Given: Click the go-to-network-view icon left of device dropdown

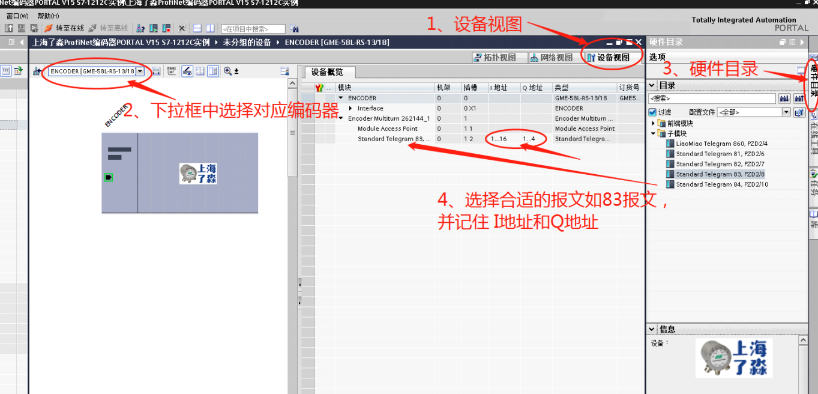Looking at the screenshot, I should [37, 71].
